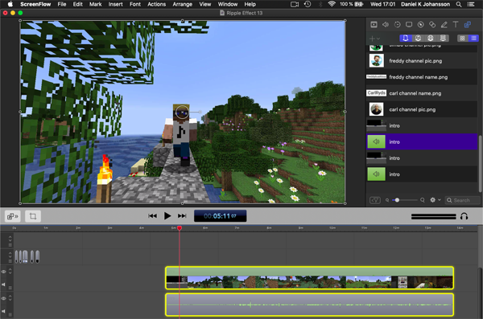The height and width of the screenshot is (319, 483).
Task: Open the File menu
Action: click(62, 4)
